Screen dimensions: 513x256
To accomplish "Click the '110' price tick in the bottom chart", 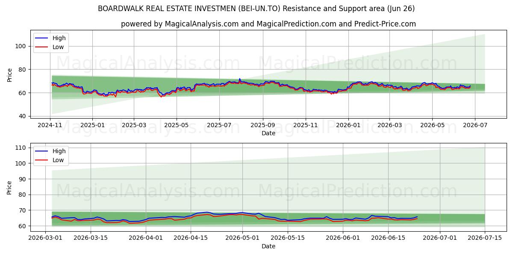I will point(21,148).
